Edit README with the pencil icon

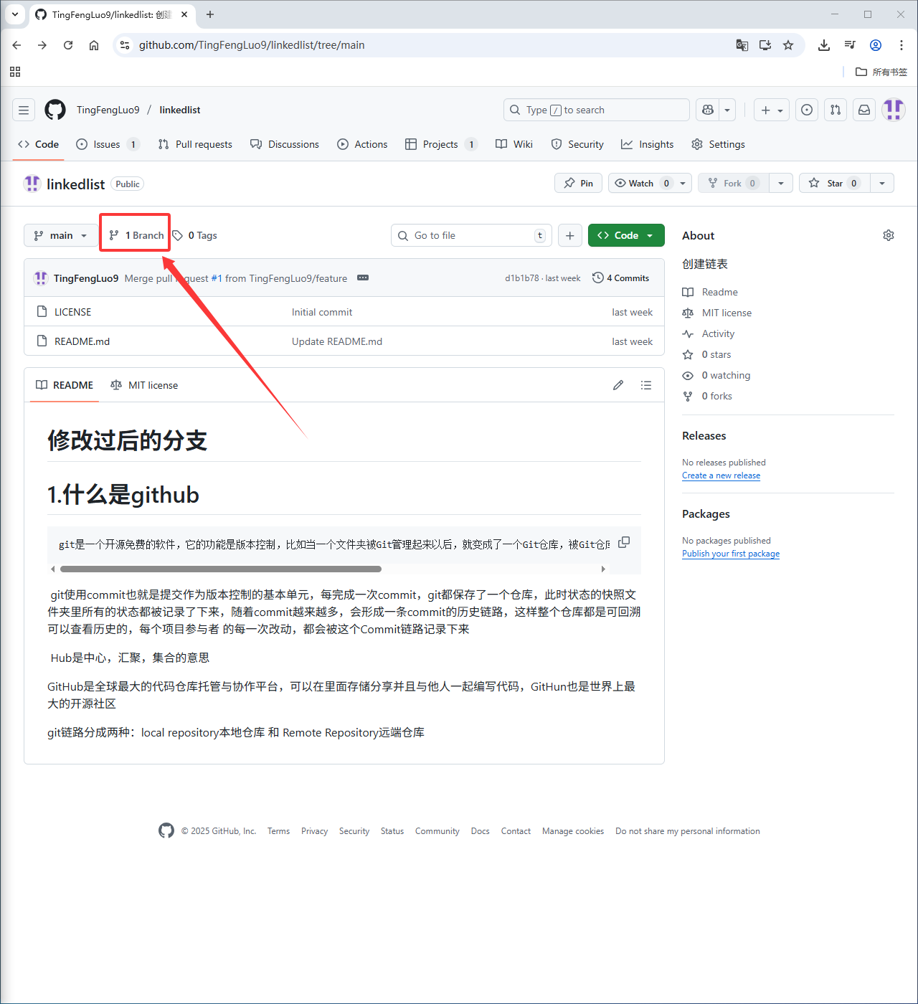[x=618, y=385]
